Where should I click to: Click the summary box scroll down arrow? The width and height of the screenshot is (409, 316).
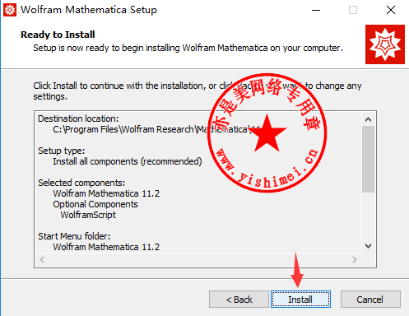tap(368, 246)
